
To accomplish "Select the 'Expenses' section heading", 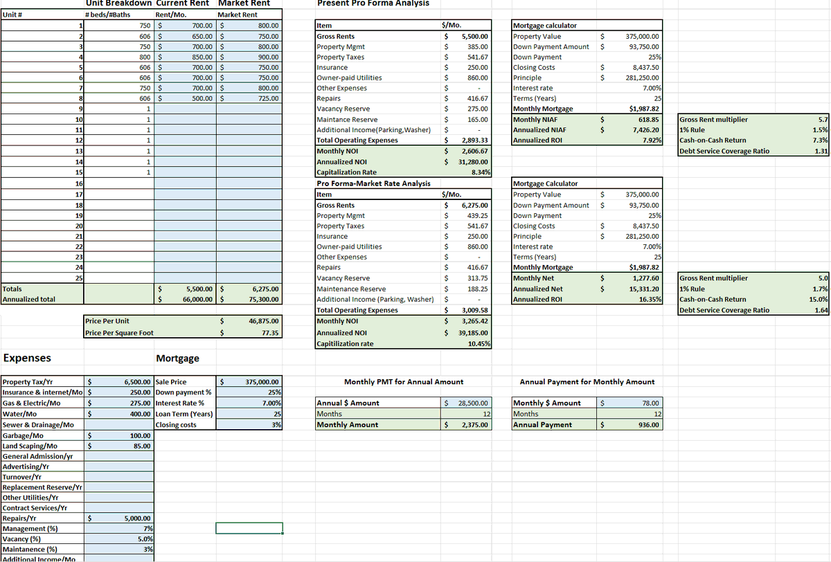I will click(27, 358).
